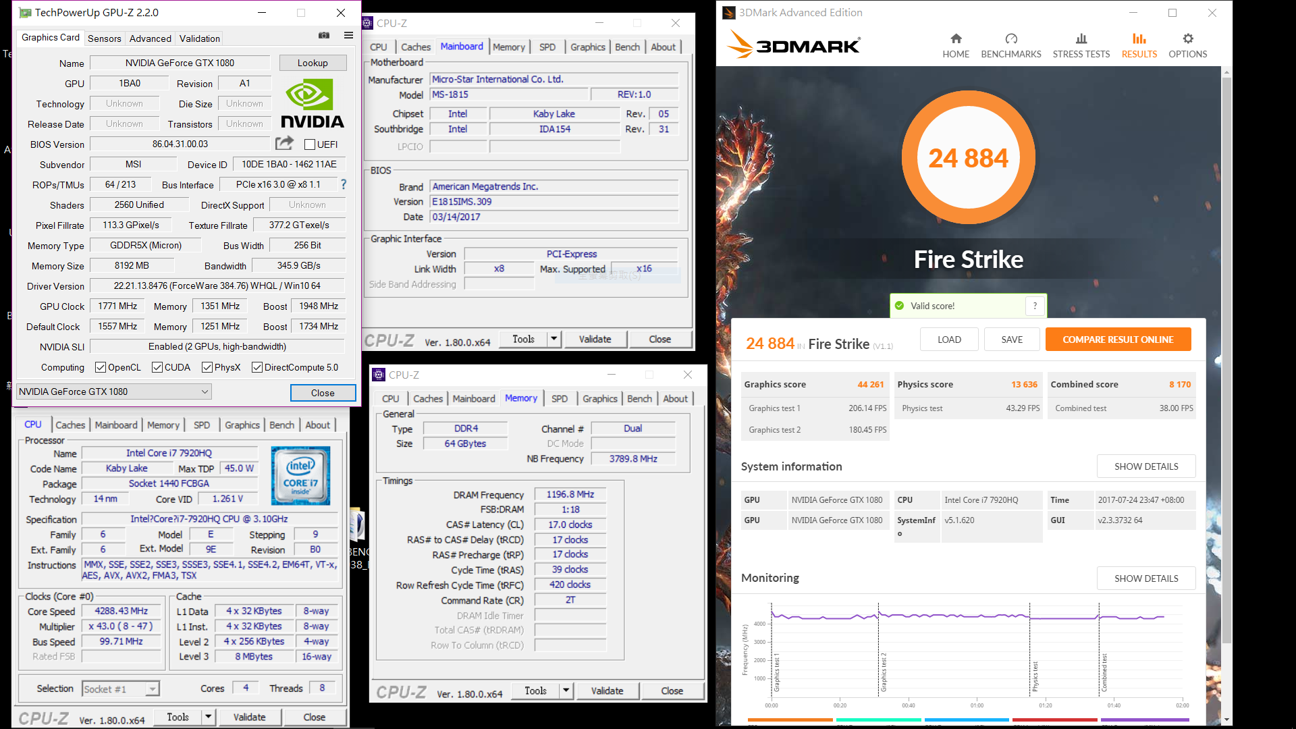1296x729 pixels.
Task: Open the SPD tab in CPU-Z Memory window
Action: tap(560, 398)
